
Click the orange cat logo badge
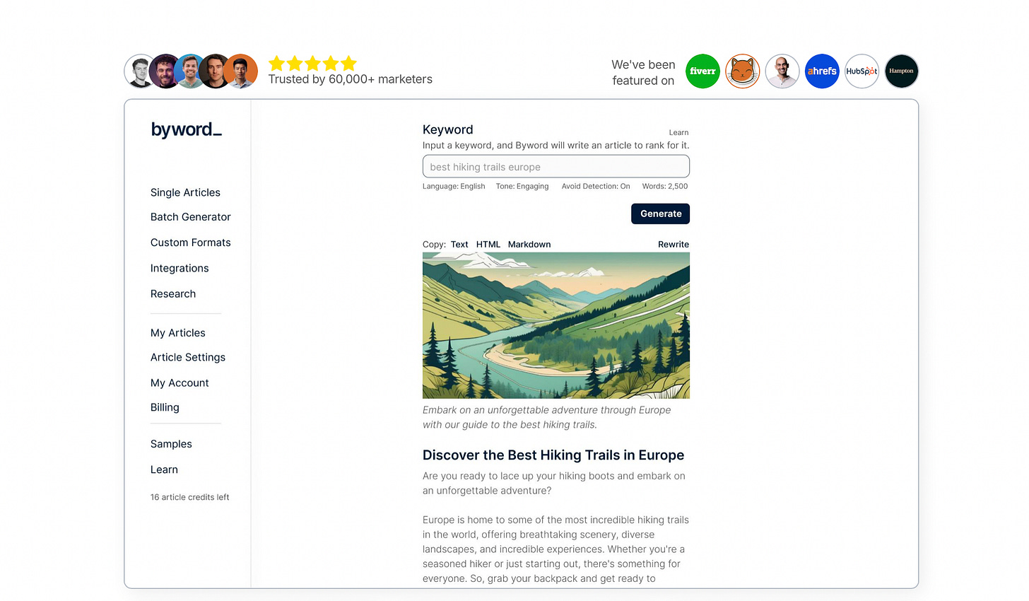click(x=743, y=71)
